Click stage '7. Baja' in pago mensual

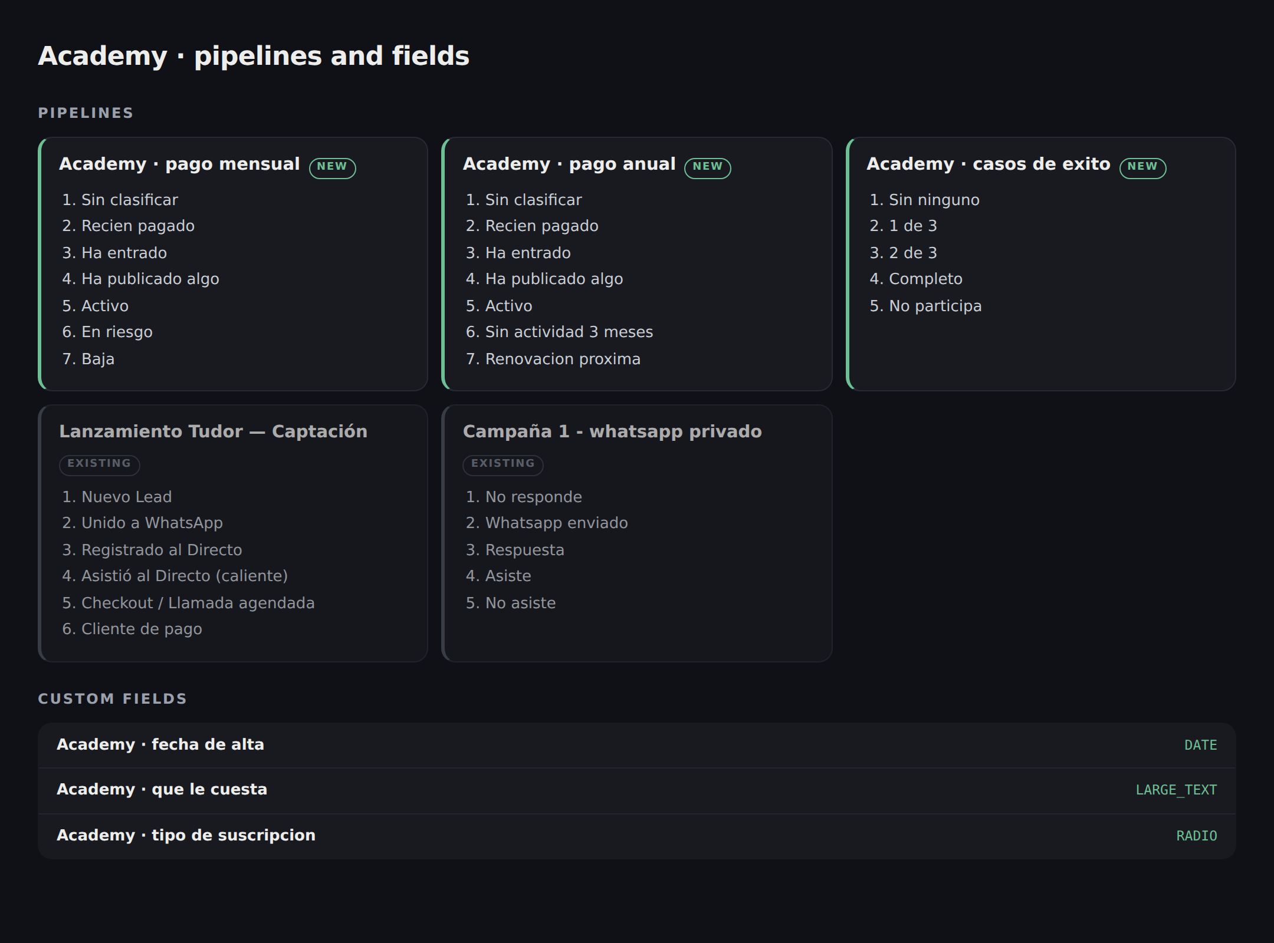point(88,359)
